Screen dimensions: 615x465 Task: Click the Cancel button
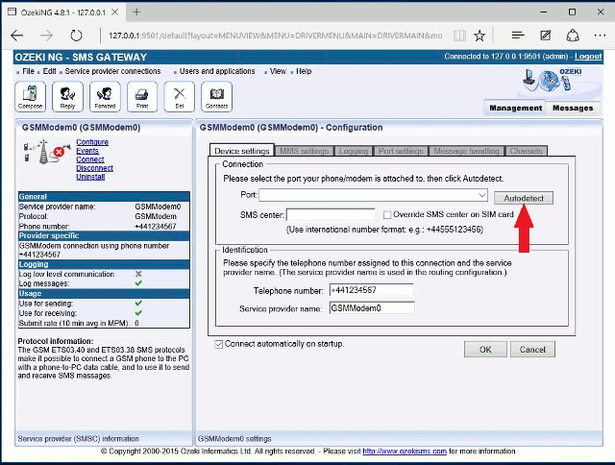tap(532, 350)
